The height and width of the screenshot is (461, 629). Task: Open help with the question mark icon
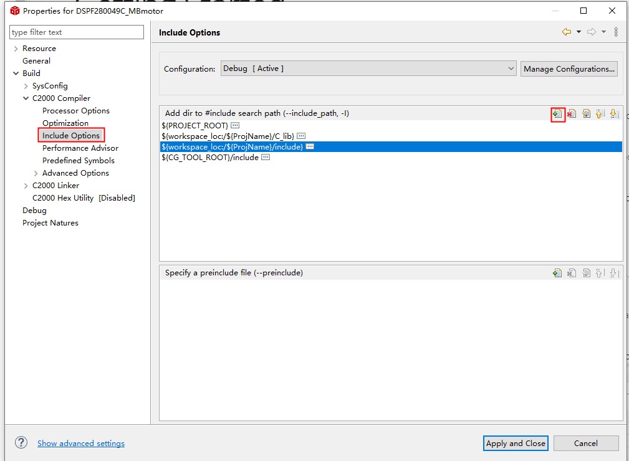pos(21,442)
